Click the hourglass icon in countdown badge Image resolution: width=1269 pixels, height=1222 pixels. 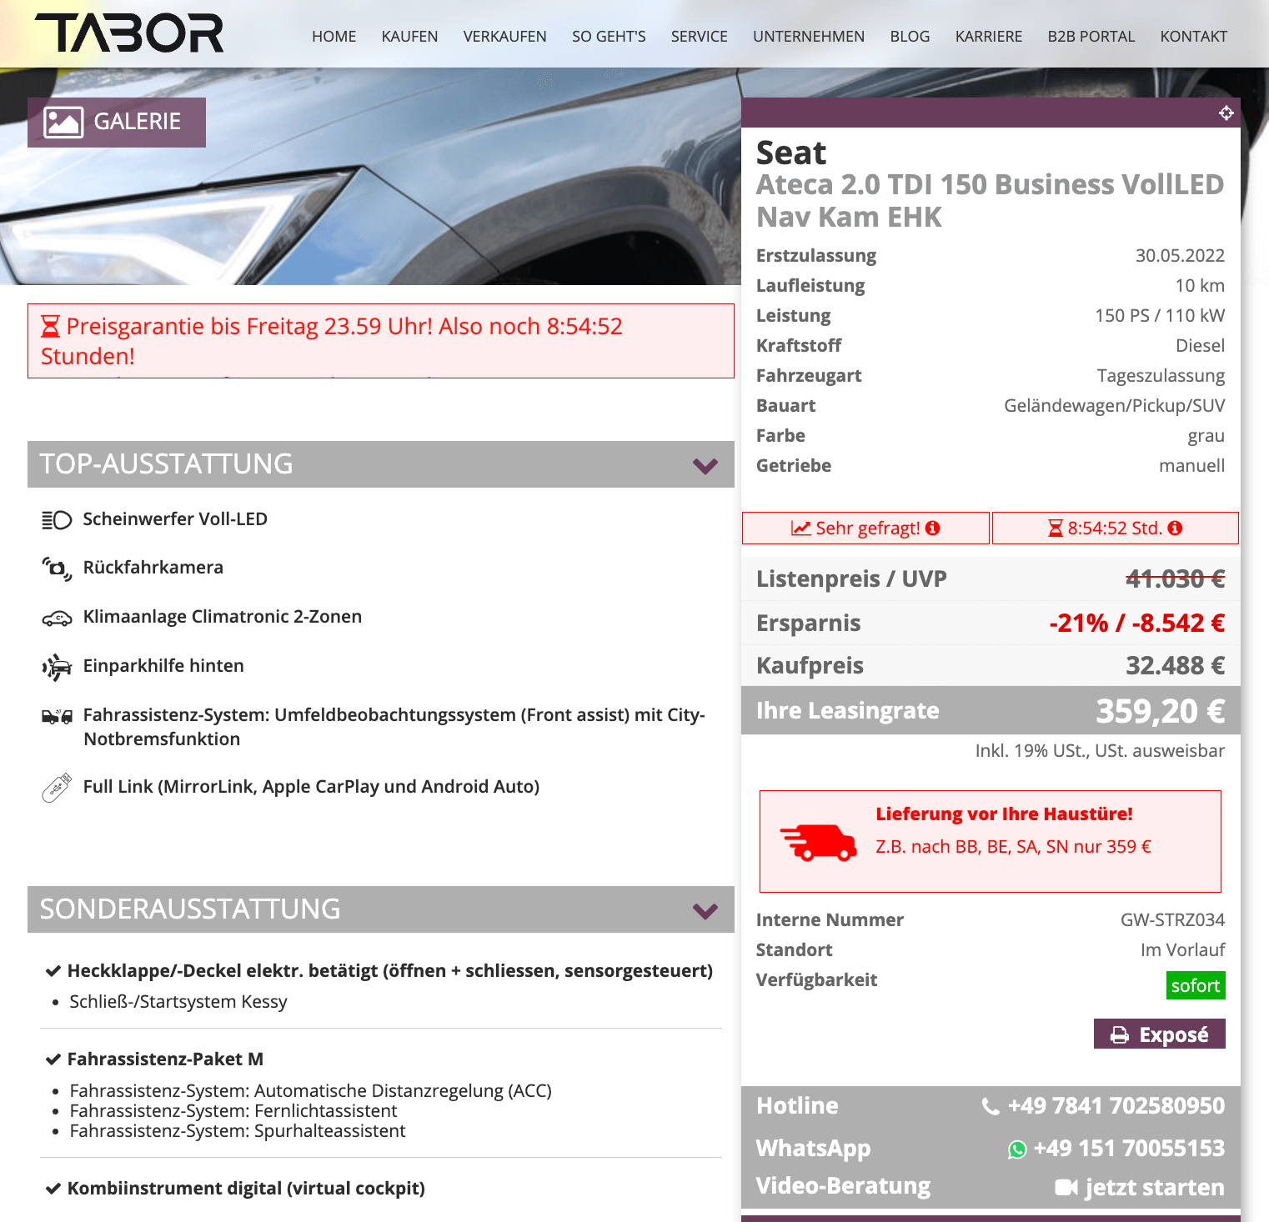[1056, 528]
